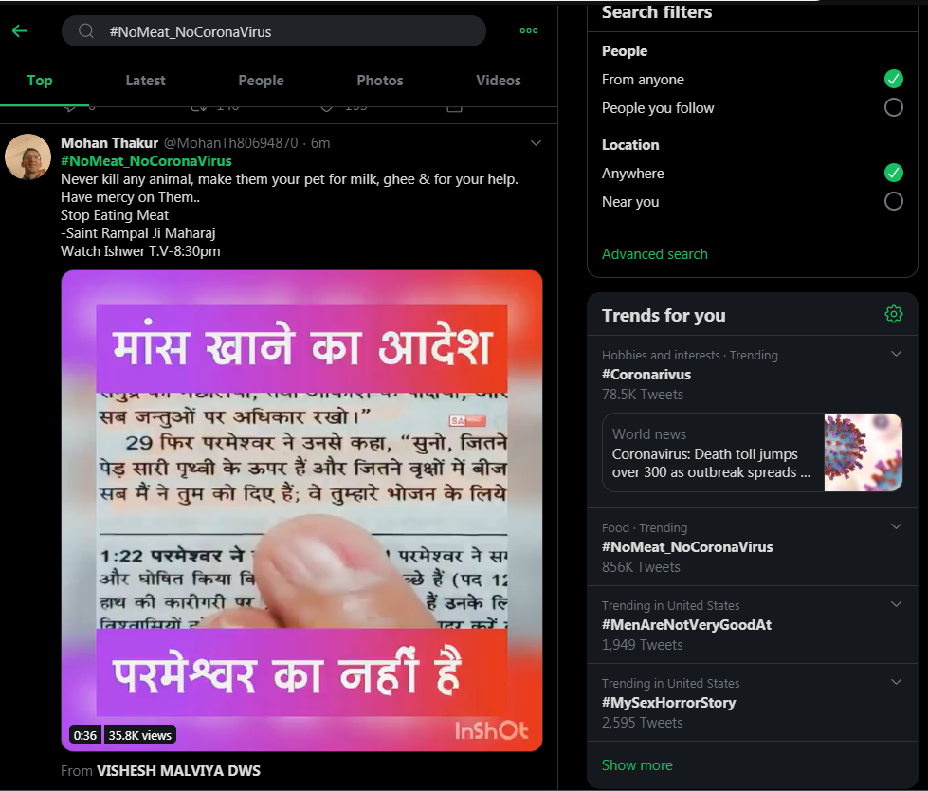
Task: Expand options for #NoMeat_NoCoronaVirus trend
Action: [896, 526]
